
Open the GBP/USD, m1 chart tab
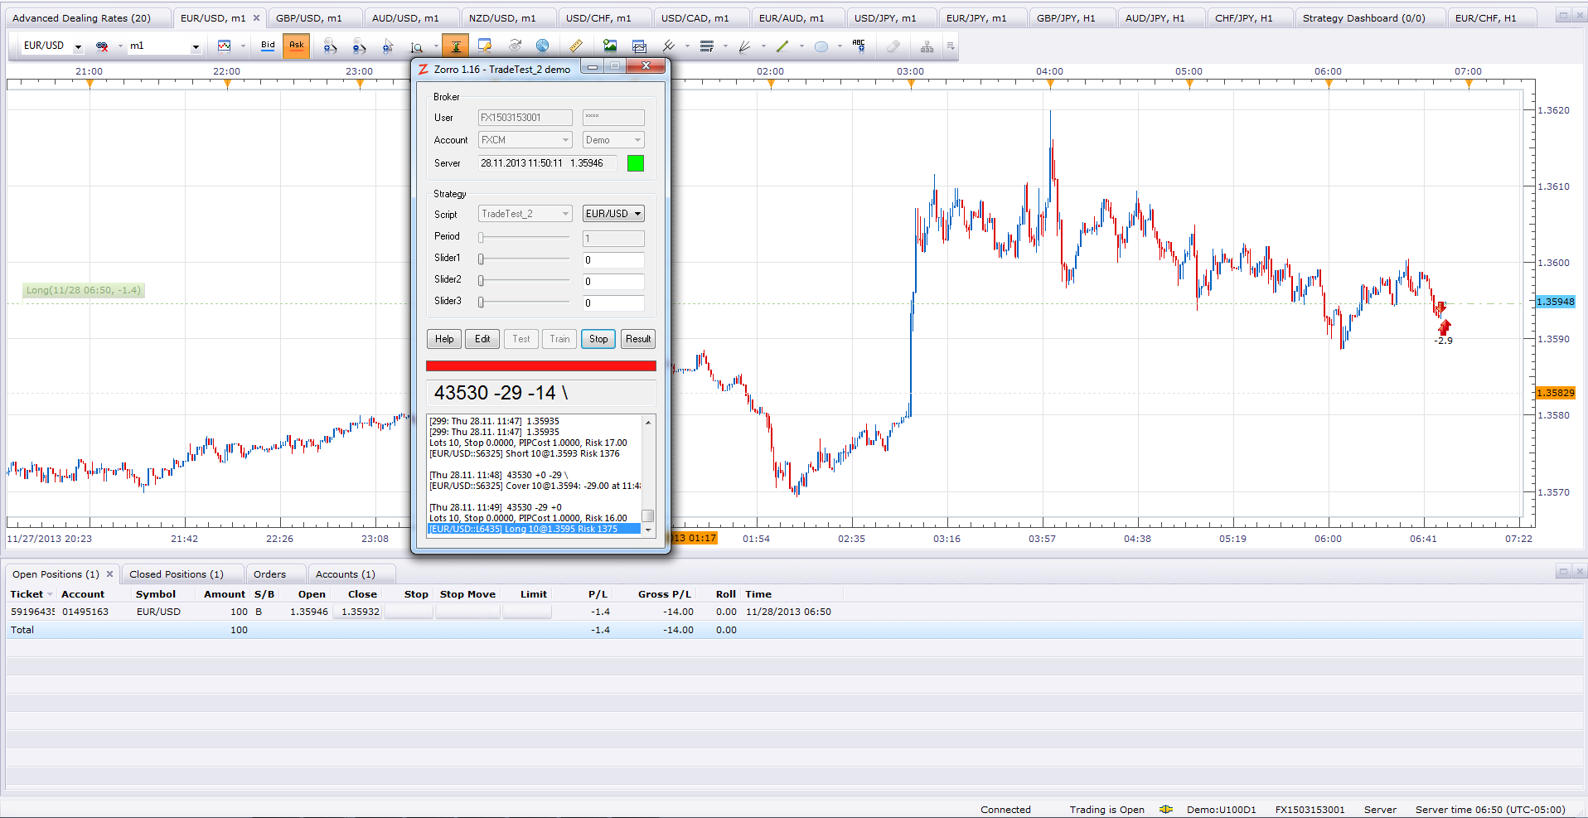[x=308, y=18]
